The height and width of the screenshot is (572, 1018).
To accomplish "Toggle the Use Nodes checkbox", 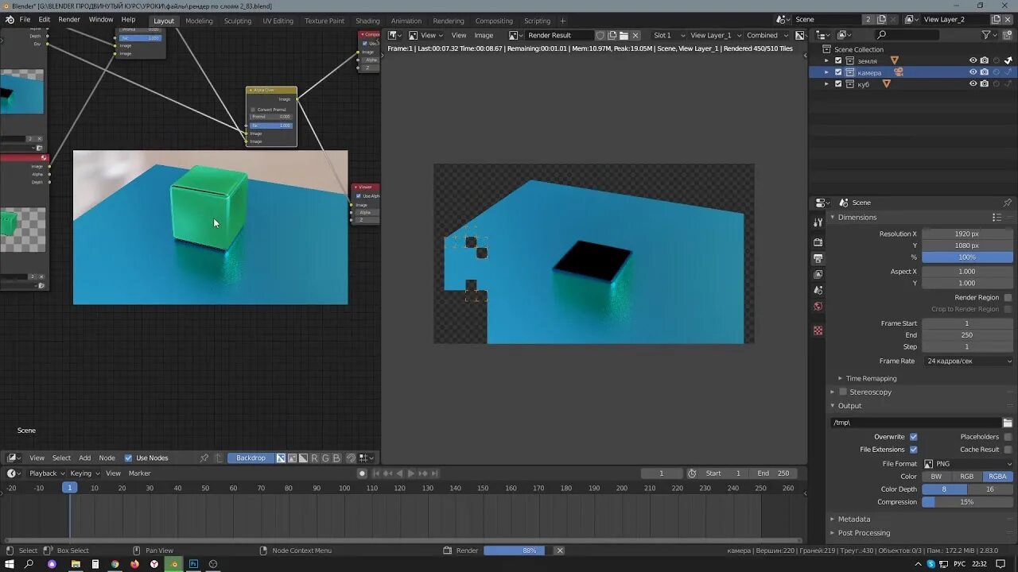I will pyautogui.click(x=128, y=458).
